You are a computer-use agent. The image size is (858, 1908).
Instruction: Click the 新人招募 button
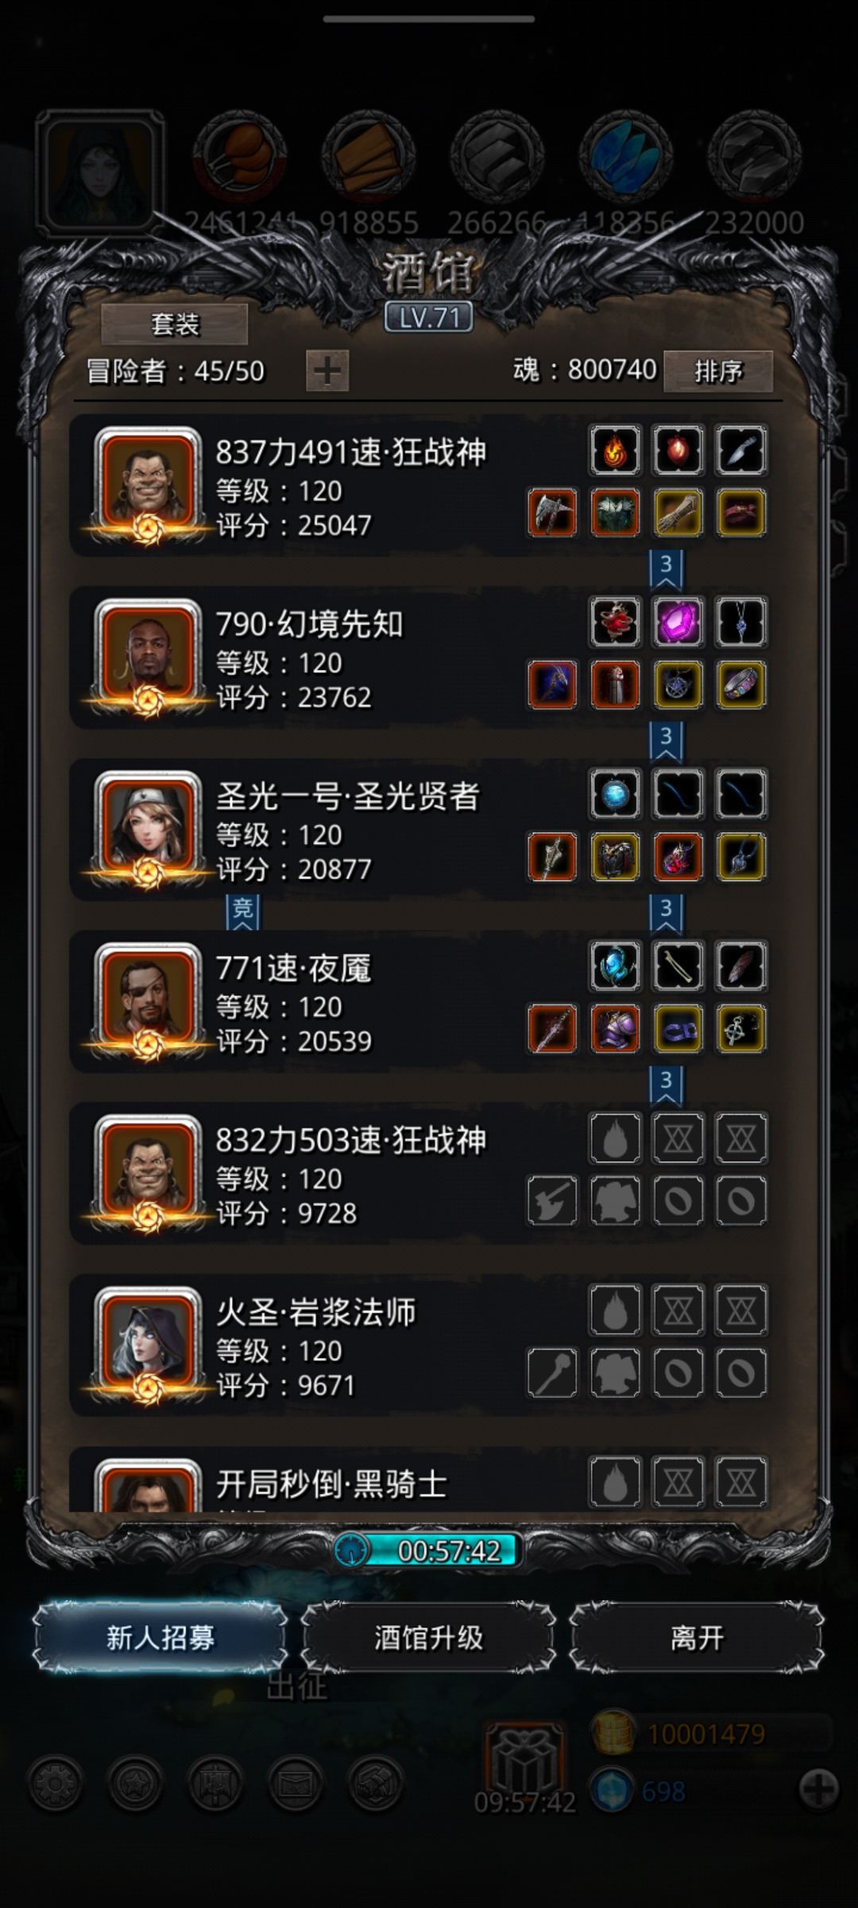160,1637
